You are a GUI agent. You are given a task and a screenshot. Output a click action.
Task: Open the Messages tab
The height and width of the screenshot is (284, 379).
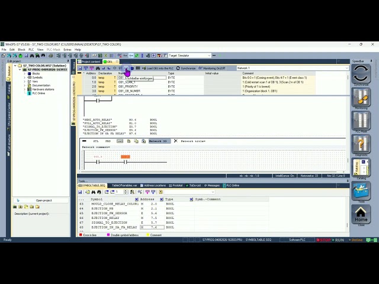pos(212,185)
